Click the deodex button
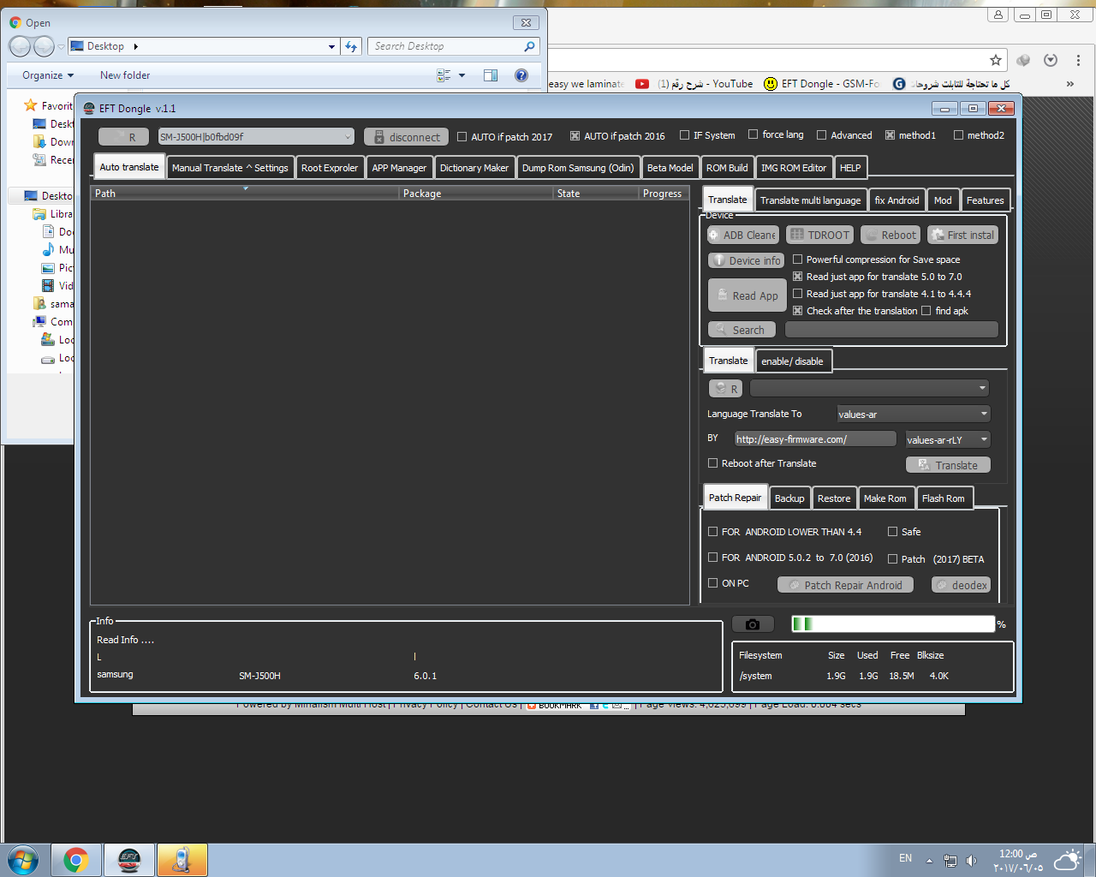This screenshot has width=1096, height=877. point(962,585)
